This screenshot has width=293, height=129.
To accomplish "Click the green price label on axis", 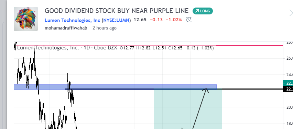I will pos(288,83).
